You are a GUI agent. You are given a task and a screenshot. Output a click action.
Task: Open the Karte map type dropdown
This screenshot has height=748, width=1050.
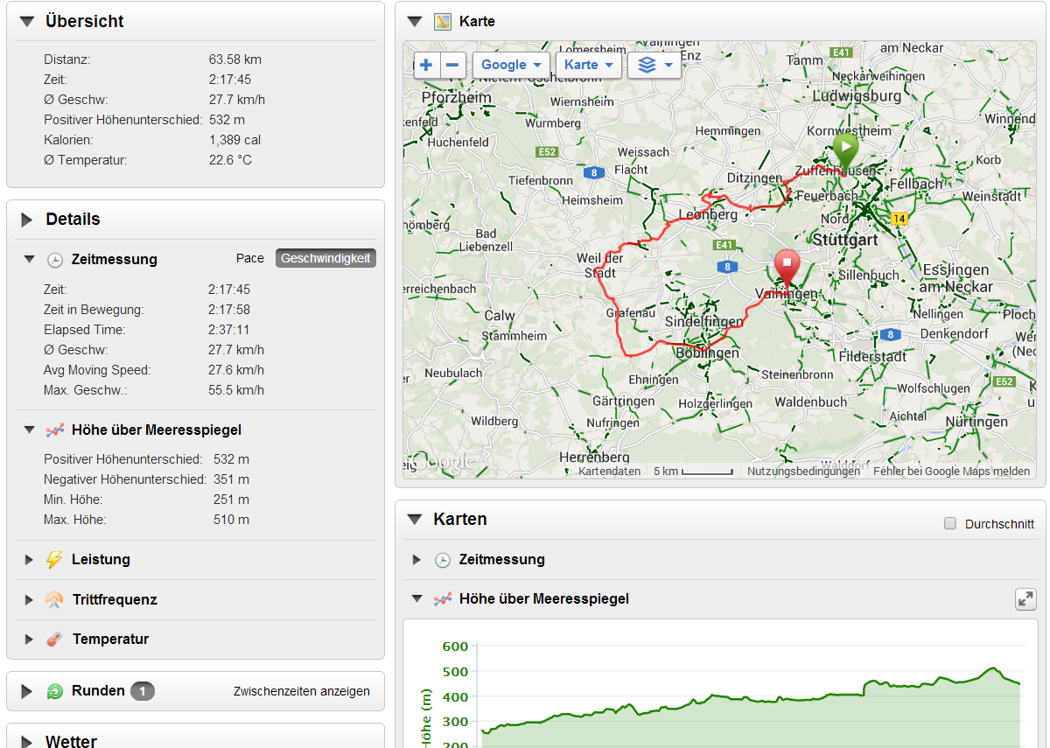[588, 65]
